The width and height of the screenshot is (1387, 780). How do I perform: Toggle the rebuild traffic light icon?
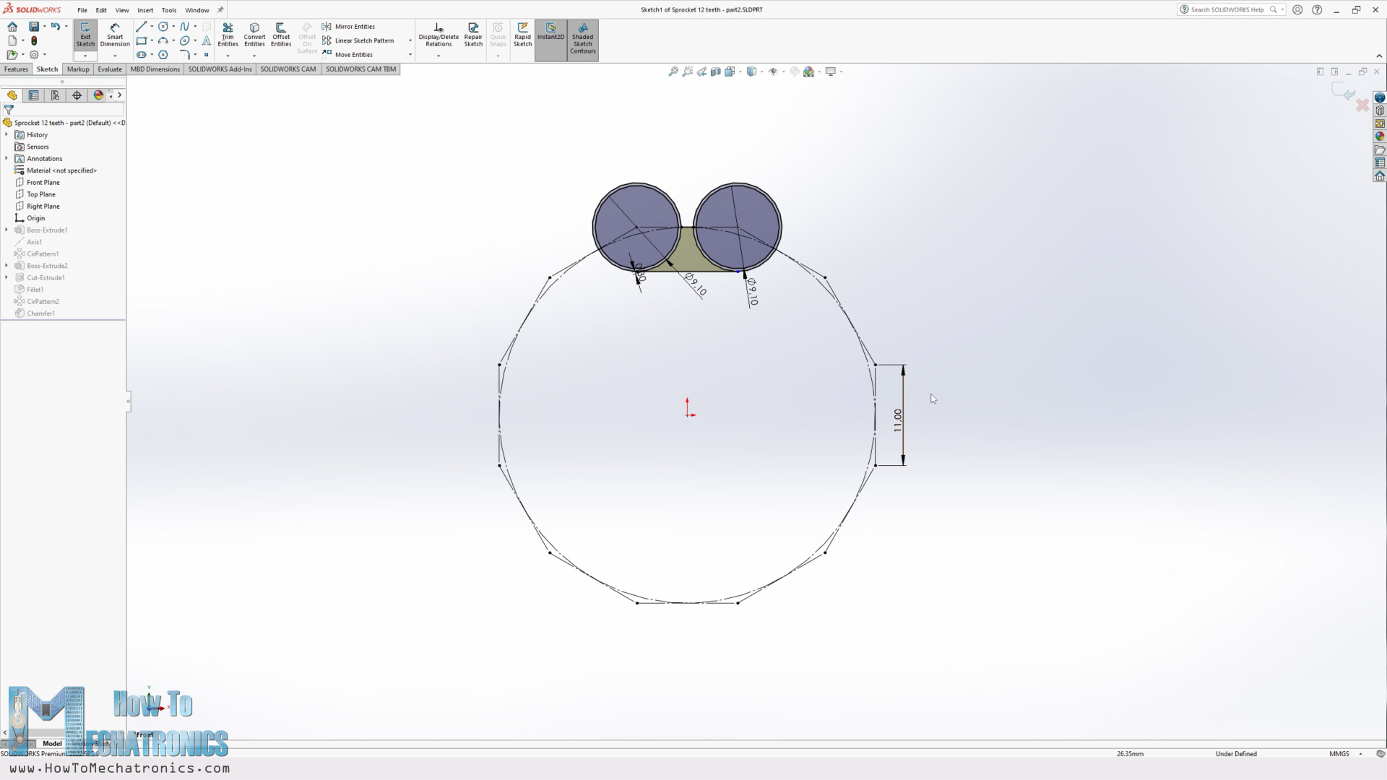[x=34, y=41]
